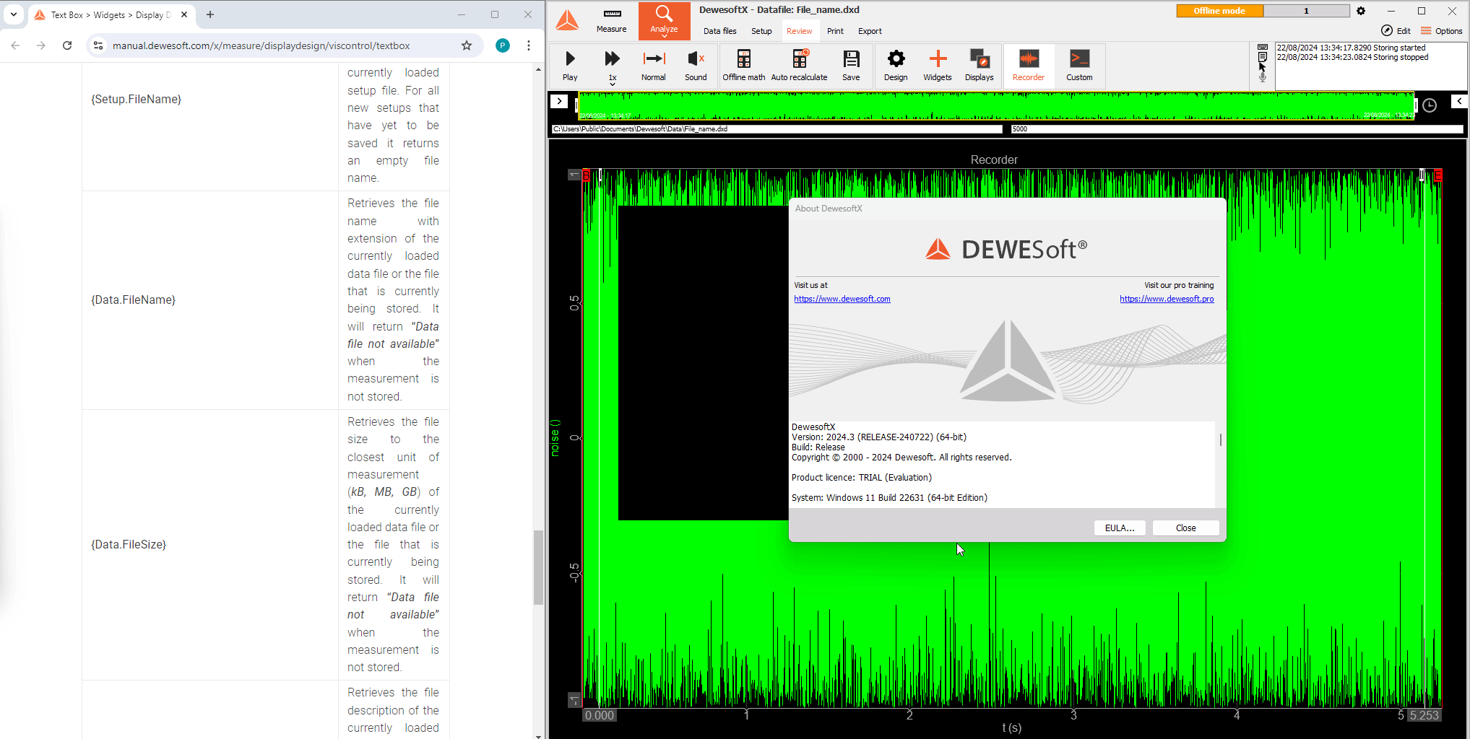This screenshot has height=739, width=1470.
Task: Open the Options menu
Action: pyautogui.click(x=1441, y=30)
